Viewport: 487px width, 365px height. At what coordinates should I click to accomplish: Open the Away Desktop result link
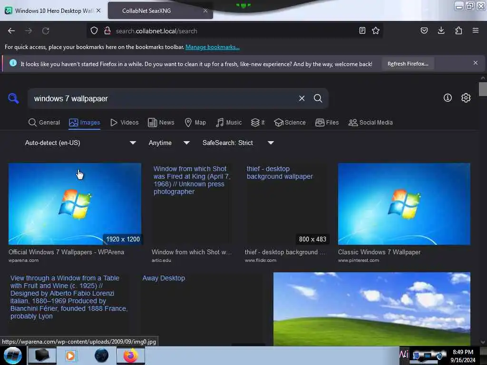click(164, 278)
